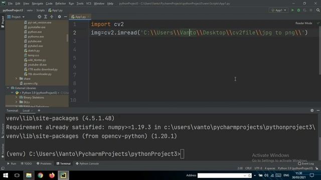Open Structure vertical tool window
This screenshot has width=321, height=180.
click(x=3, y=130)
